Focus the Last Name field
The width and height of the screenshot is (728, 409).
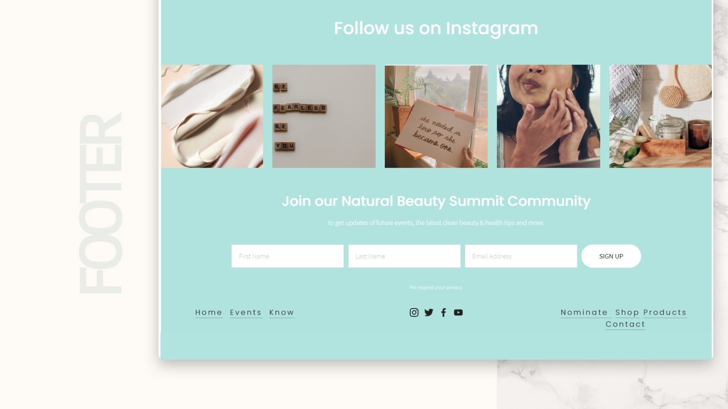point(404,256)
